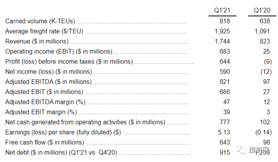This screenshot has height=162, width=278.
Task: Select the Q1'20 column header
Action: (262, 10)
